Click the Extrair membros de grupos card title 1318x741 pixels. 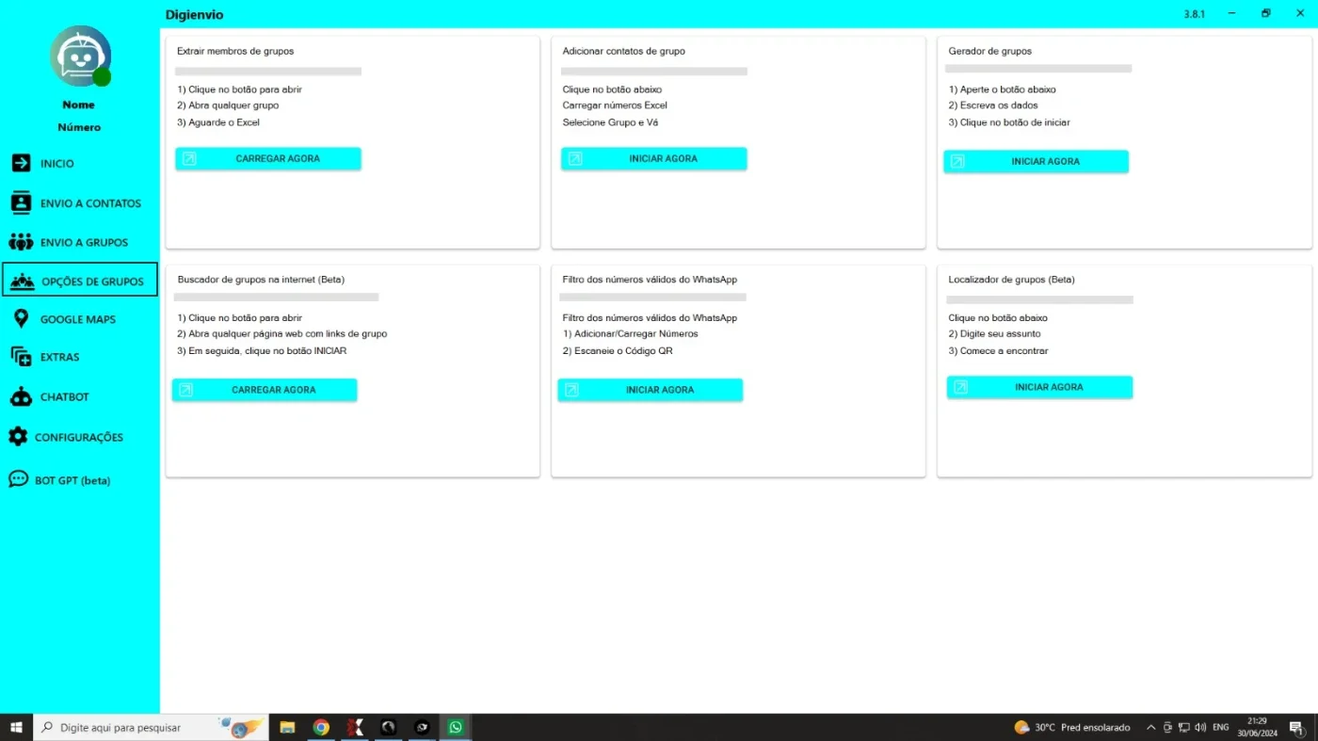pos(235,51)
